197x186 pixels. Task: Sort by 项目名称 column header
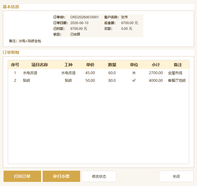[x=40, y=65]
